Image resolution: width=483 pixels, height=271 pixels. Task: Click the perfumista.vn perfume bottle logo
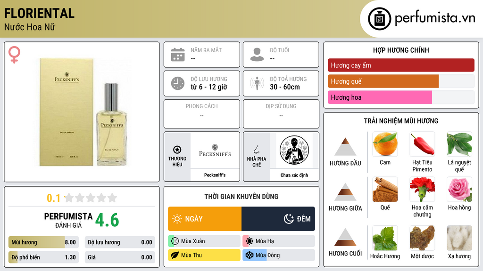point(379,19)
